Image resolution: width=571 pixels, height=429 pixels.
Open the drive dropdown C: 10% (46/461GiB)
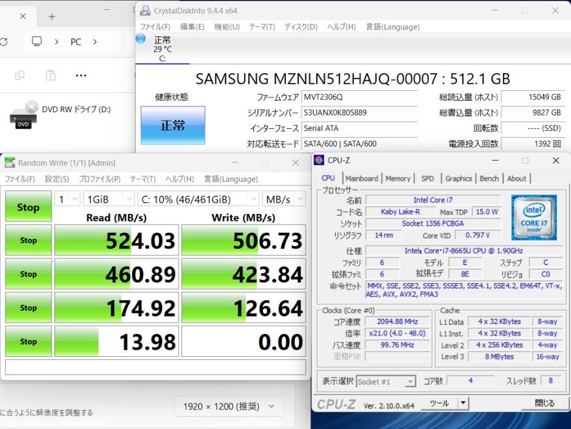click(198, 199)
